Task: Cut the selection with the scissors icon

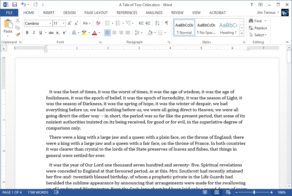Action: 18,21
